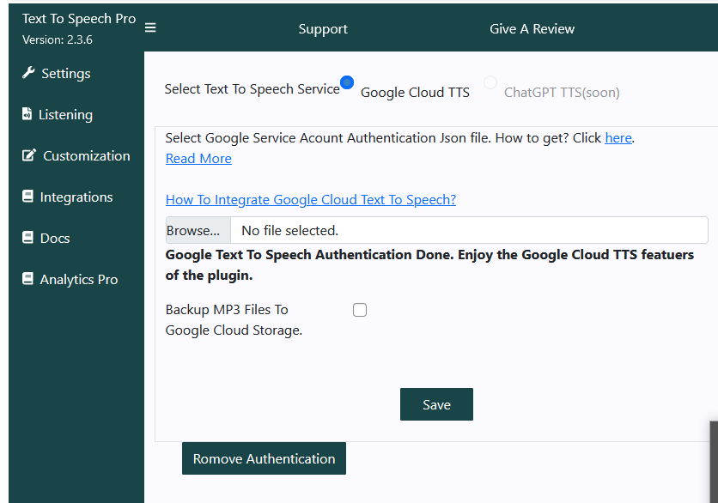Click the Google Cloud TTS label

coord(416,93)
